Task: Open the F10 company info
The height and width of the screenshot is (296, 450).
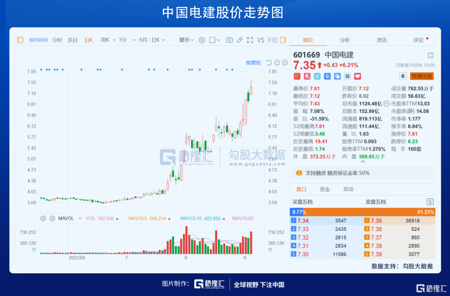Action: click(273, 40)
